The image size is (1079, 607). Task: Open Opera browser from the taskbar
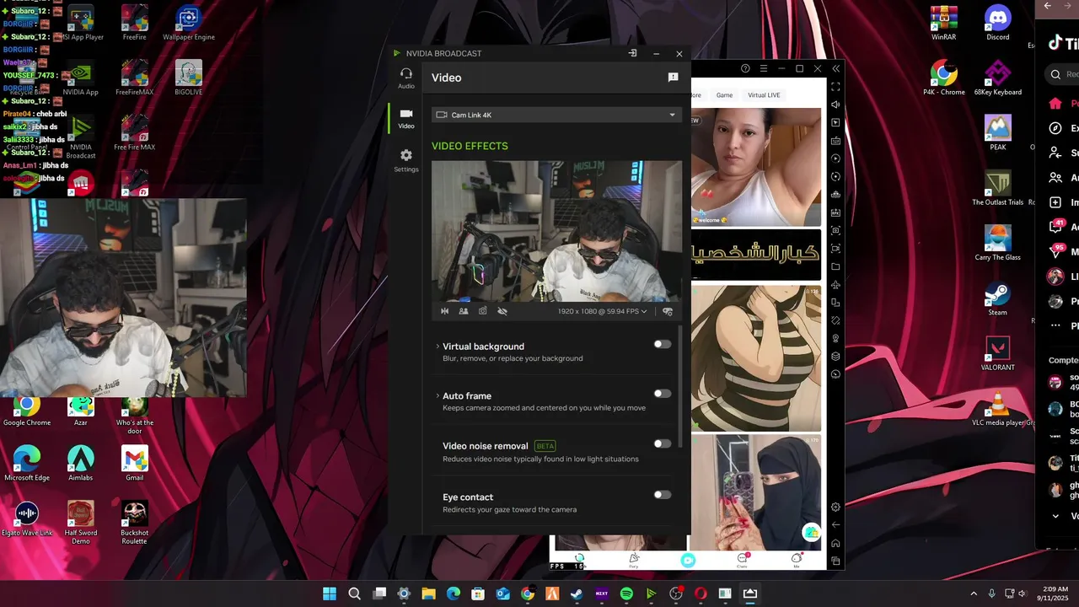point(701,594)
